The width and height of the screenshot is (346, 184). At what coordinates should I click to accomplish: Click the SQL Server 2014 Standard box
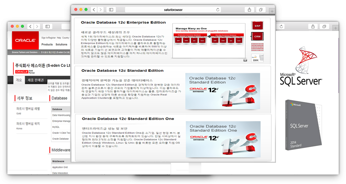tap(303, 125)
